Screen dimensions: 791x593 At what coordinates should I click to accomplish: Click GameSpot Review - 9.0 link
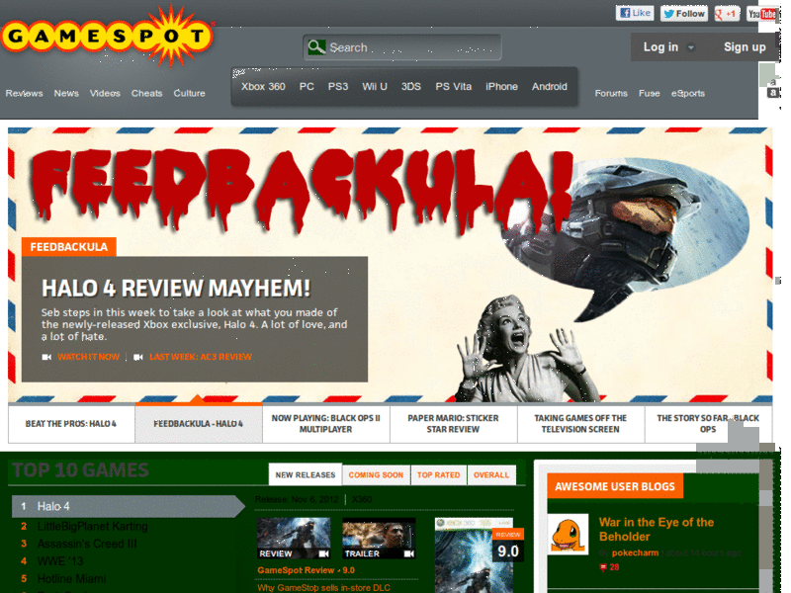click(x=306, y=570)
